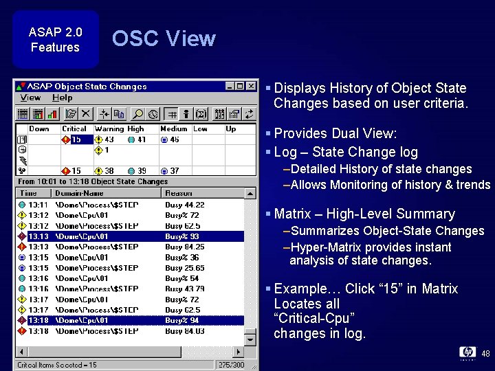
Task: Sort log by the Reason column header
Action: 203,193
